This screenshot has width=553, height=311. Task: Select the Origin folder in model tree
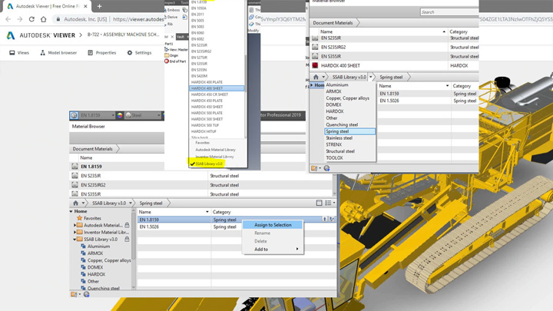[171, 55]
